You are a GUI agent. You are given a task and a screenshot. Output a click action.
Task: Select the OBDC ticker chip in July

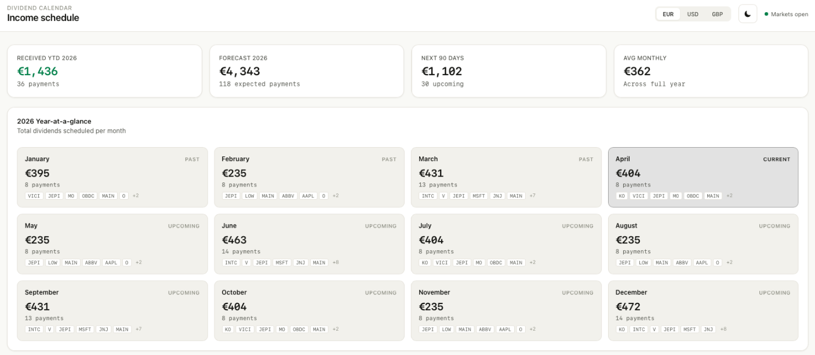pos(496,262)
